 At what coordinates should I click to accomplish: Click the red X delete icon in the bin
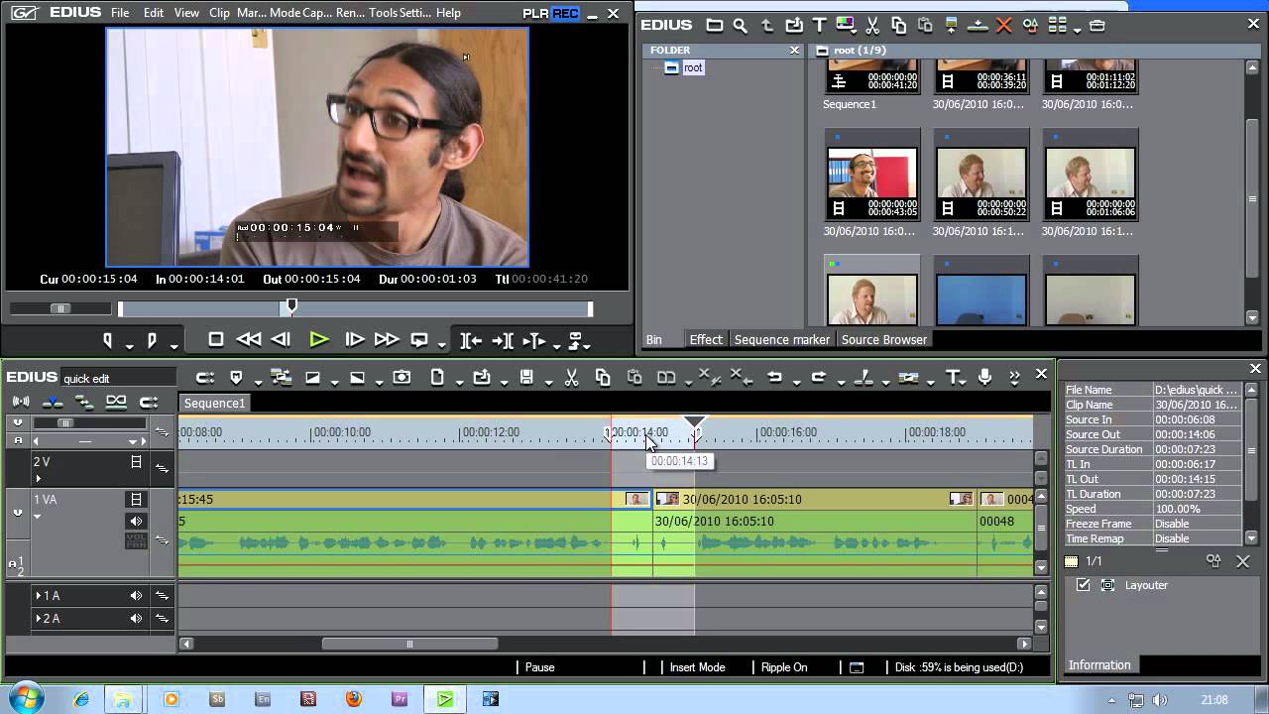[x=1004, y=25]
